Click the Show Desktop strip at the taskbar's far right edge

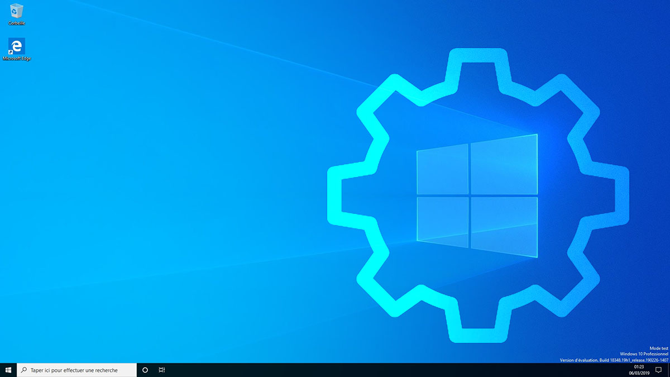[668, 370]
